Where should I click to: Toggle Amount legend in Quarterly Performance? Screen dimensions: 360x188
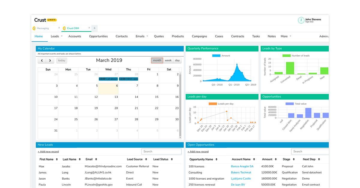221,56
